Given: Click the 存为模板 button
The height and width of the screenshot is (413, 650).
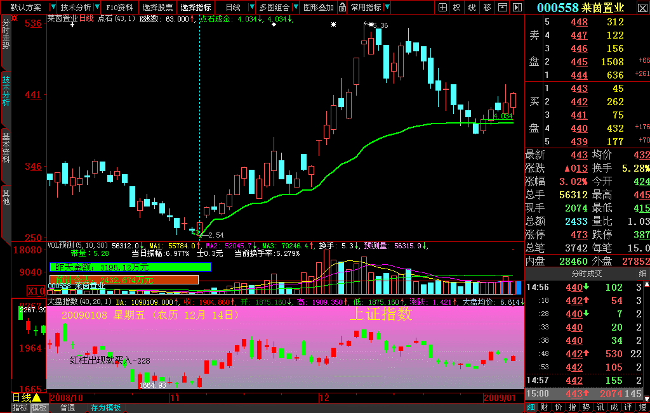Looking at the screenshot, I should click(106, 408).
